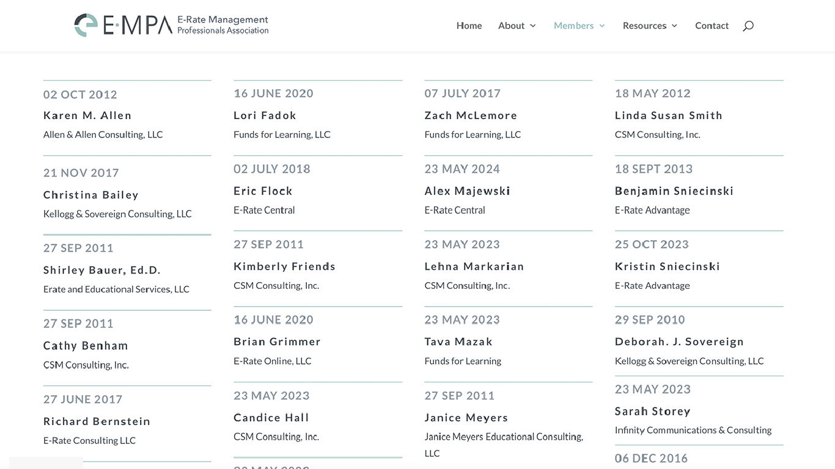The width and height of the screenshot is (835, 469).
Task: Expand the About dropdown chevron
Action: (532, 26)
